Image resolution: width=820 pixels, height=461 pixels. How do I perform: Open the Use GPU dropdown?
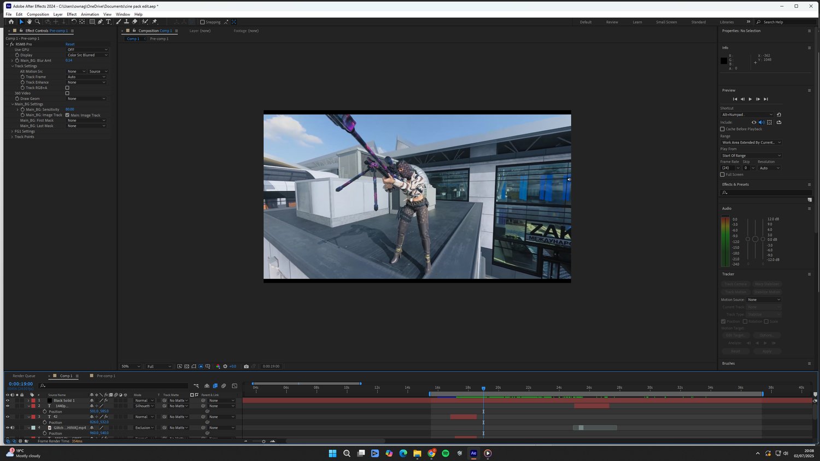pos(86,50)
